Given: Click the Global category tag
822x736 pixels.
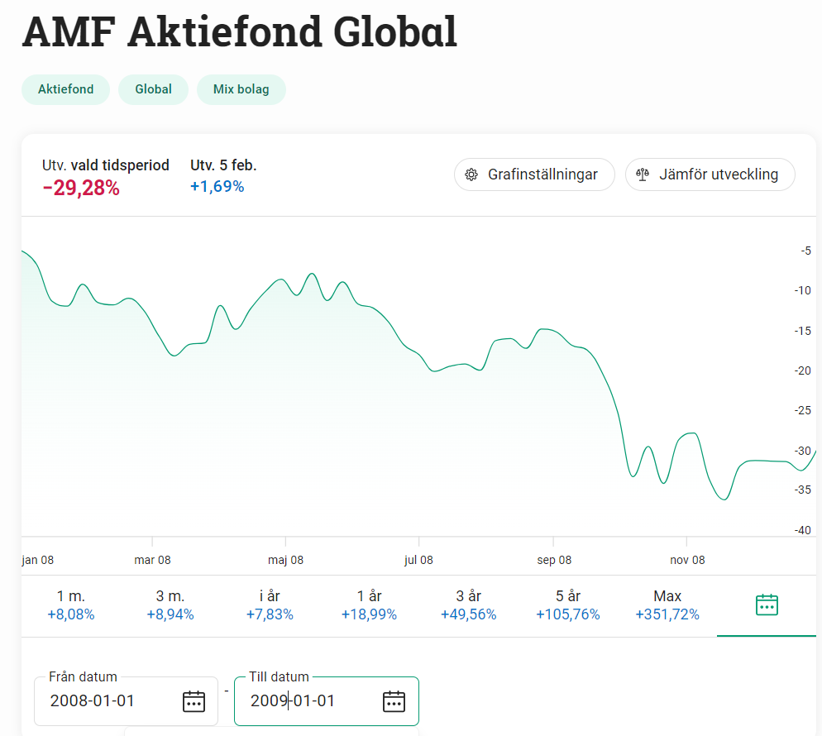Looking at the screenshot, I should [153, 89].
